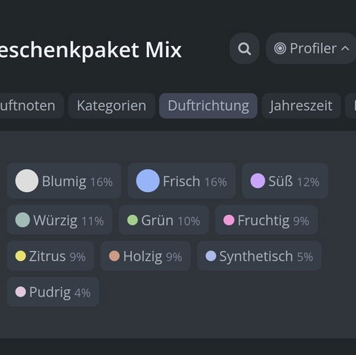Click the white Blumig color circle
This screenshot has width=356, height=355.
[27, 181]
